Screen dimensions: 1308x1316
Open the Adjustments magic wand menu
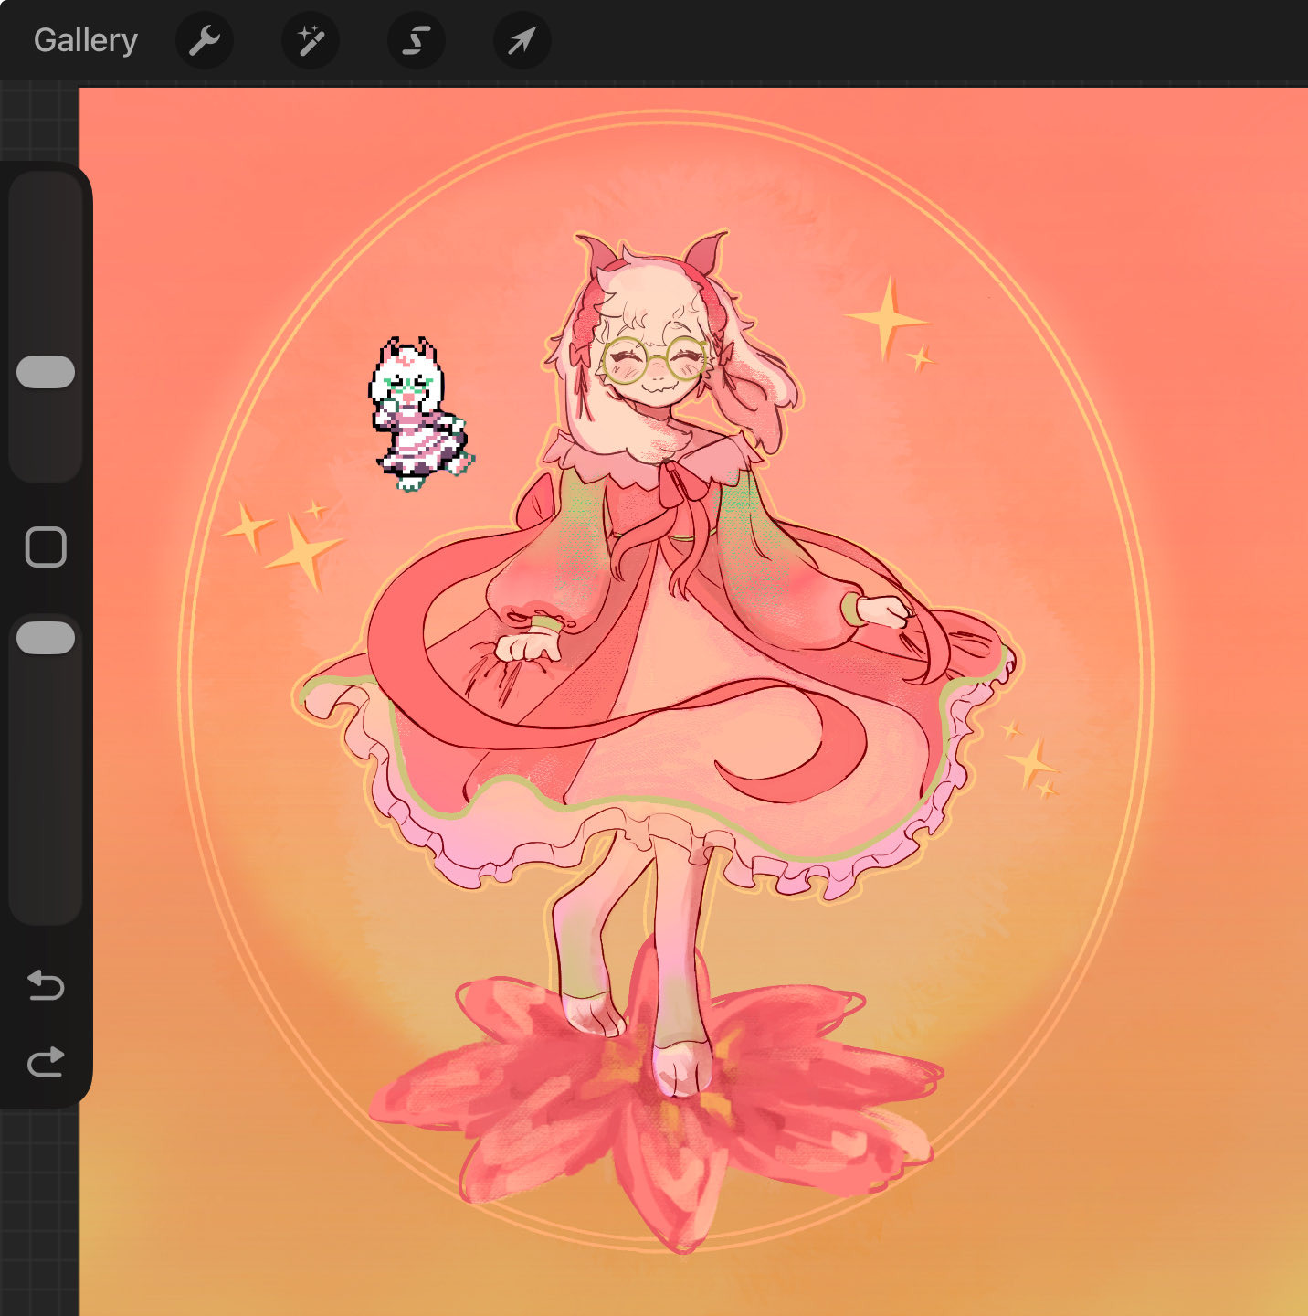311,40
